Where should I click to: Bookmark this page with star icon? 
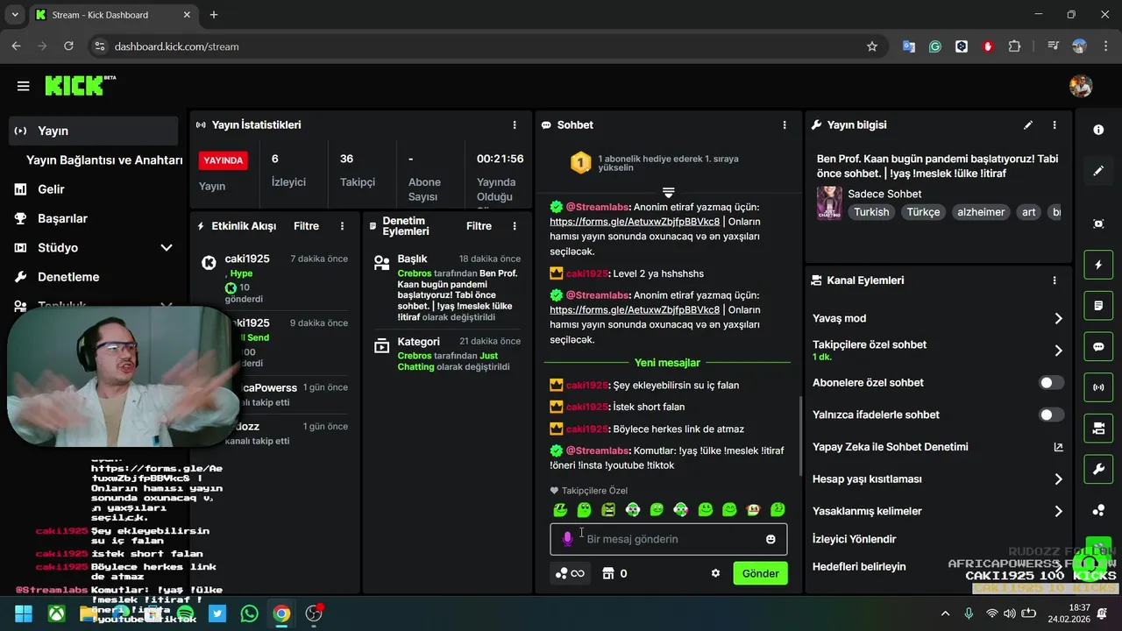point(872,46)
